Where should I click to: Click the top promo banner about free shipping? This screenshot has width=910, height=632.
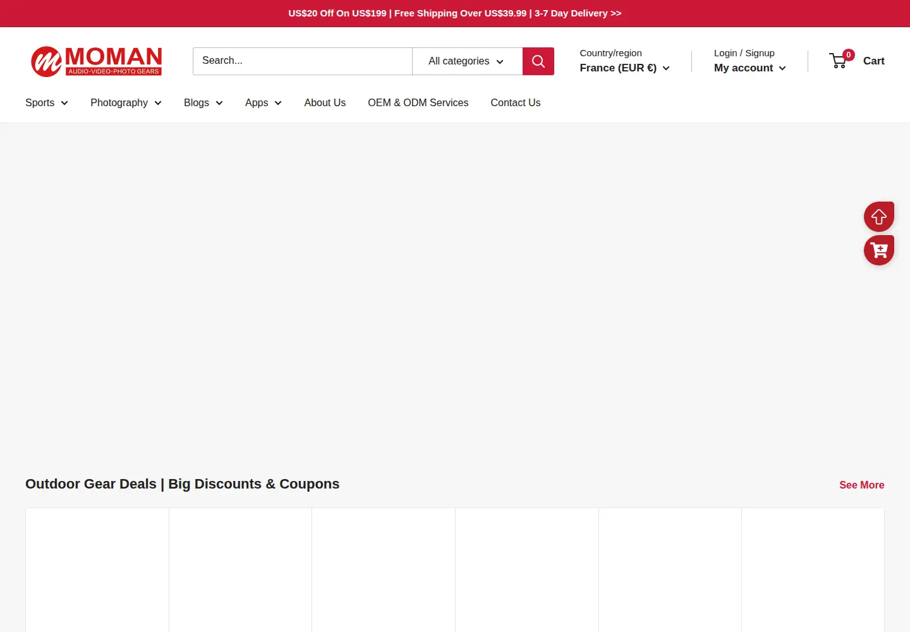pyautogui.click(x=455, y=13)
